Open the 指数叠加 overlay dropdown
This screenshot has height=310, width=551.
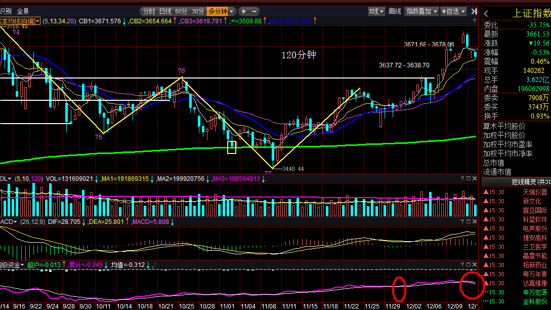(x=421, y=11)
